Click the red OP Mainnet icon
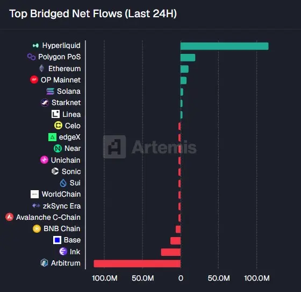The width and height of the screenshot is (301, 292). (34, 80)
